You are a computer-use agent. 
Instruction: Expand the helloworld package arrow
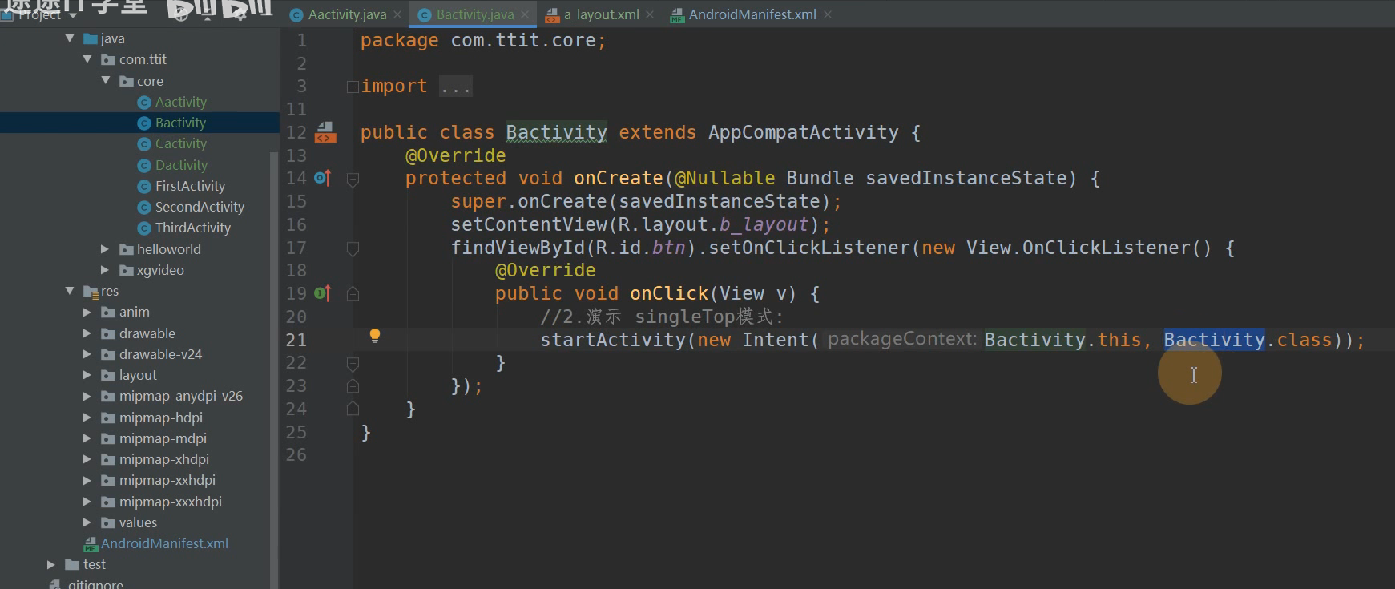tap(105, 249)
